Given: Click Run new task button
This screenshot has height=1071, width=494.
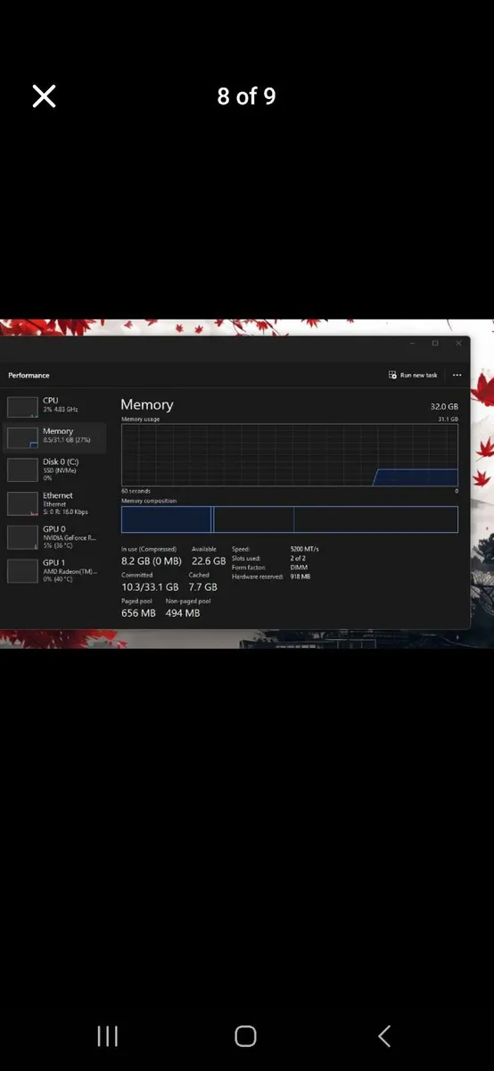Looking at the screenshot, I should click(413, 375).
